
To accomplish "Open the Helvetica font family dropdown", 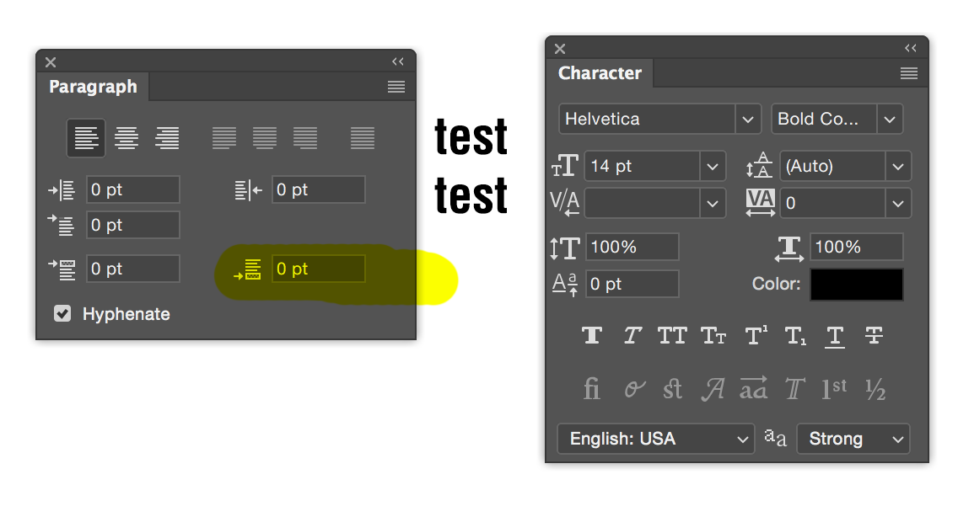I will [748, 119].
